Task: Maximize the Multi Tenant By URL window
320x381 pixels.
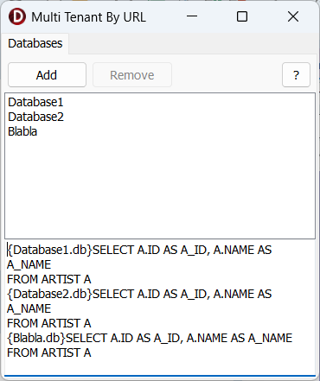Action: (242, 16)
